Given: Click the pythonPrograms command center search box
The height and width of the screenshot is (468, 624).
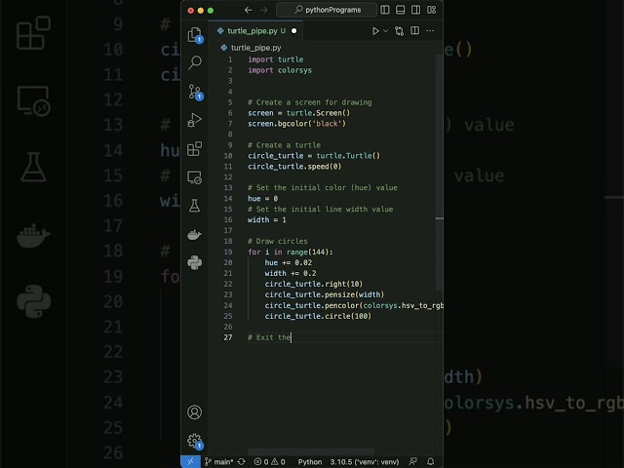Looking at the screenshot, I should point(327,10).
